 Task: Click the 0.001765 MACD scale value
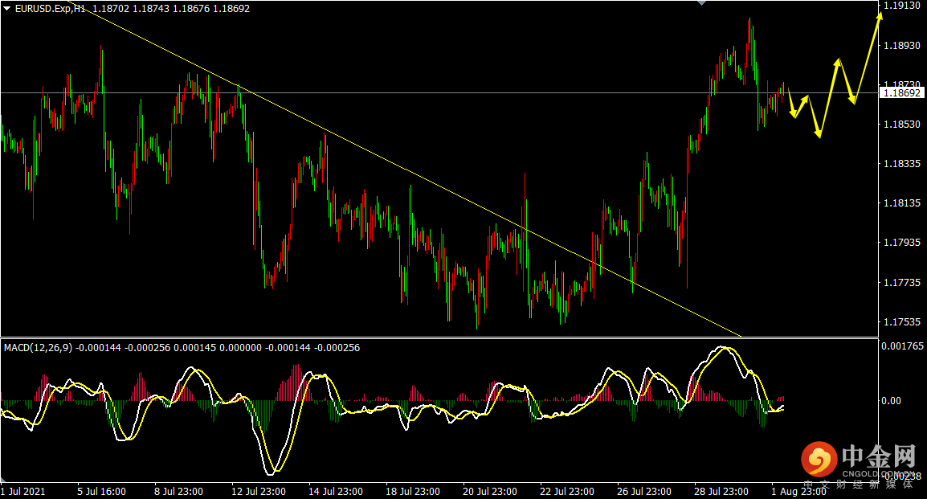pos(903,346)
